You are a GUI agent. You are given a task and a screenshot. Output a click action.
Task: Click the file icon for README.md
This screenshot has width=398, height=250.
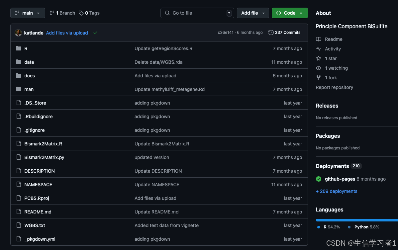[19, 211]
